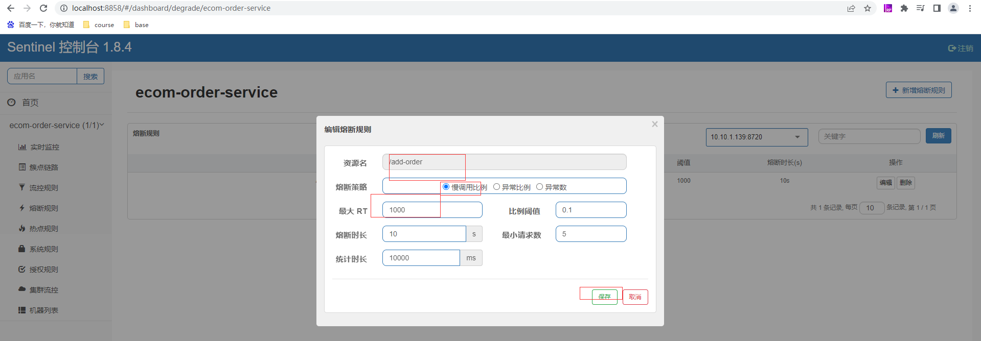The width and height of the screenshot is (981, 341).
Task: Collapse ecom-order-service (1/1) sidebar group
Action: pyautogui.click(x=56, y=125)
